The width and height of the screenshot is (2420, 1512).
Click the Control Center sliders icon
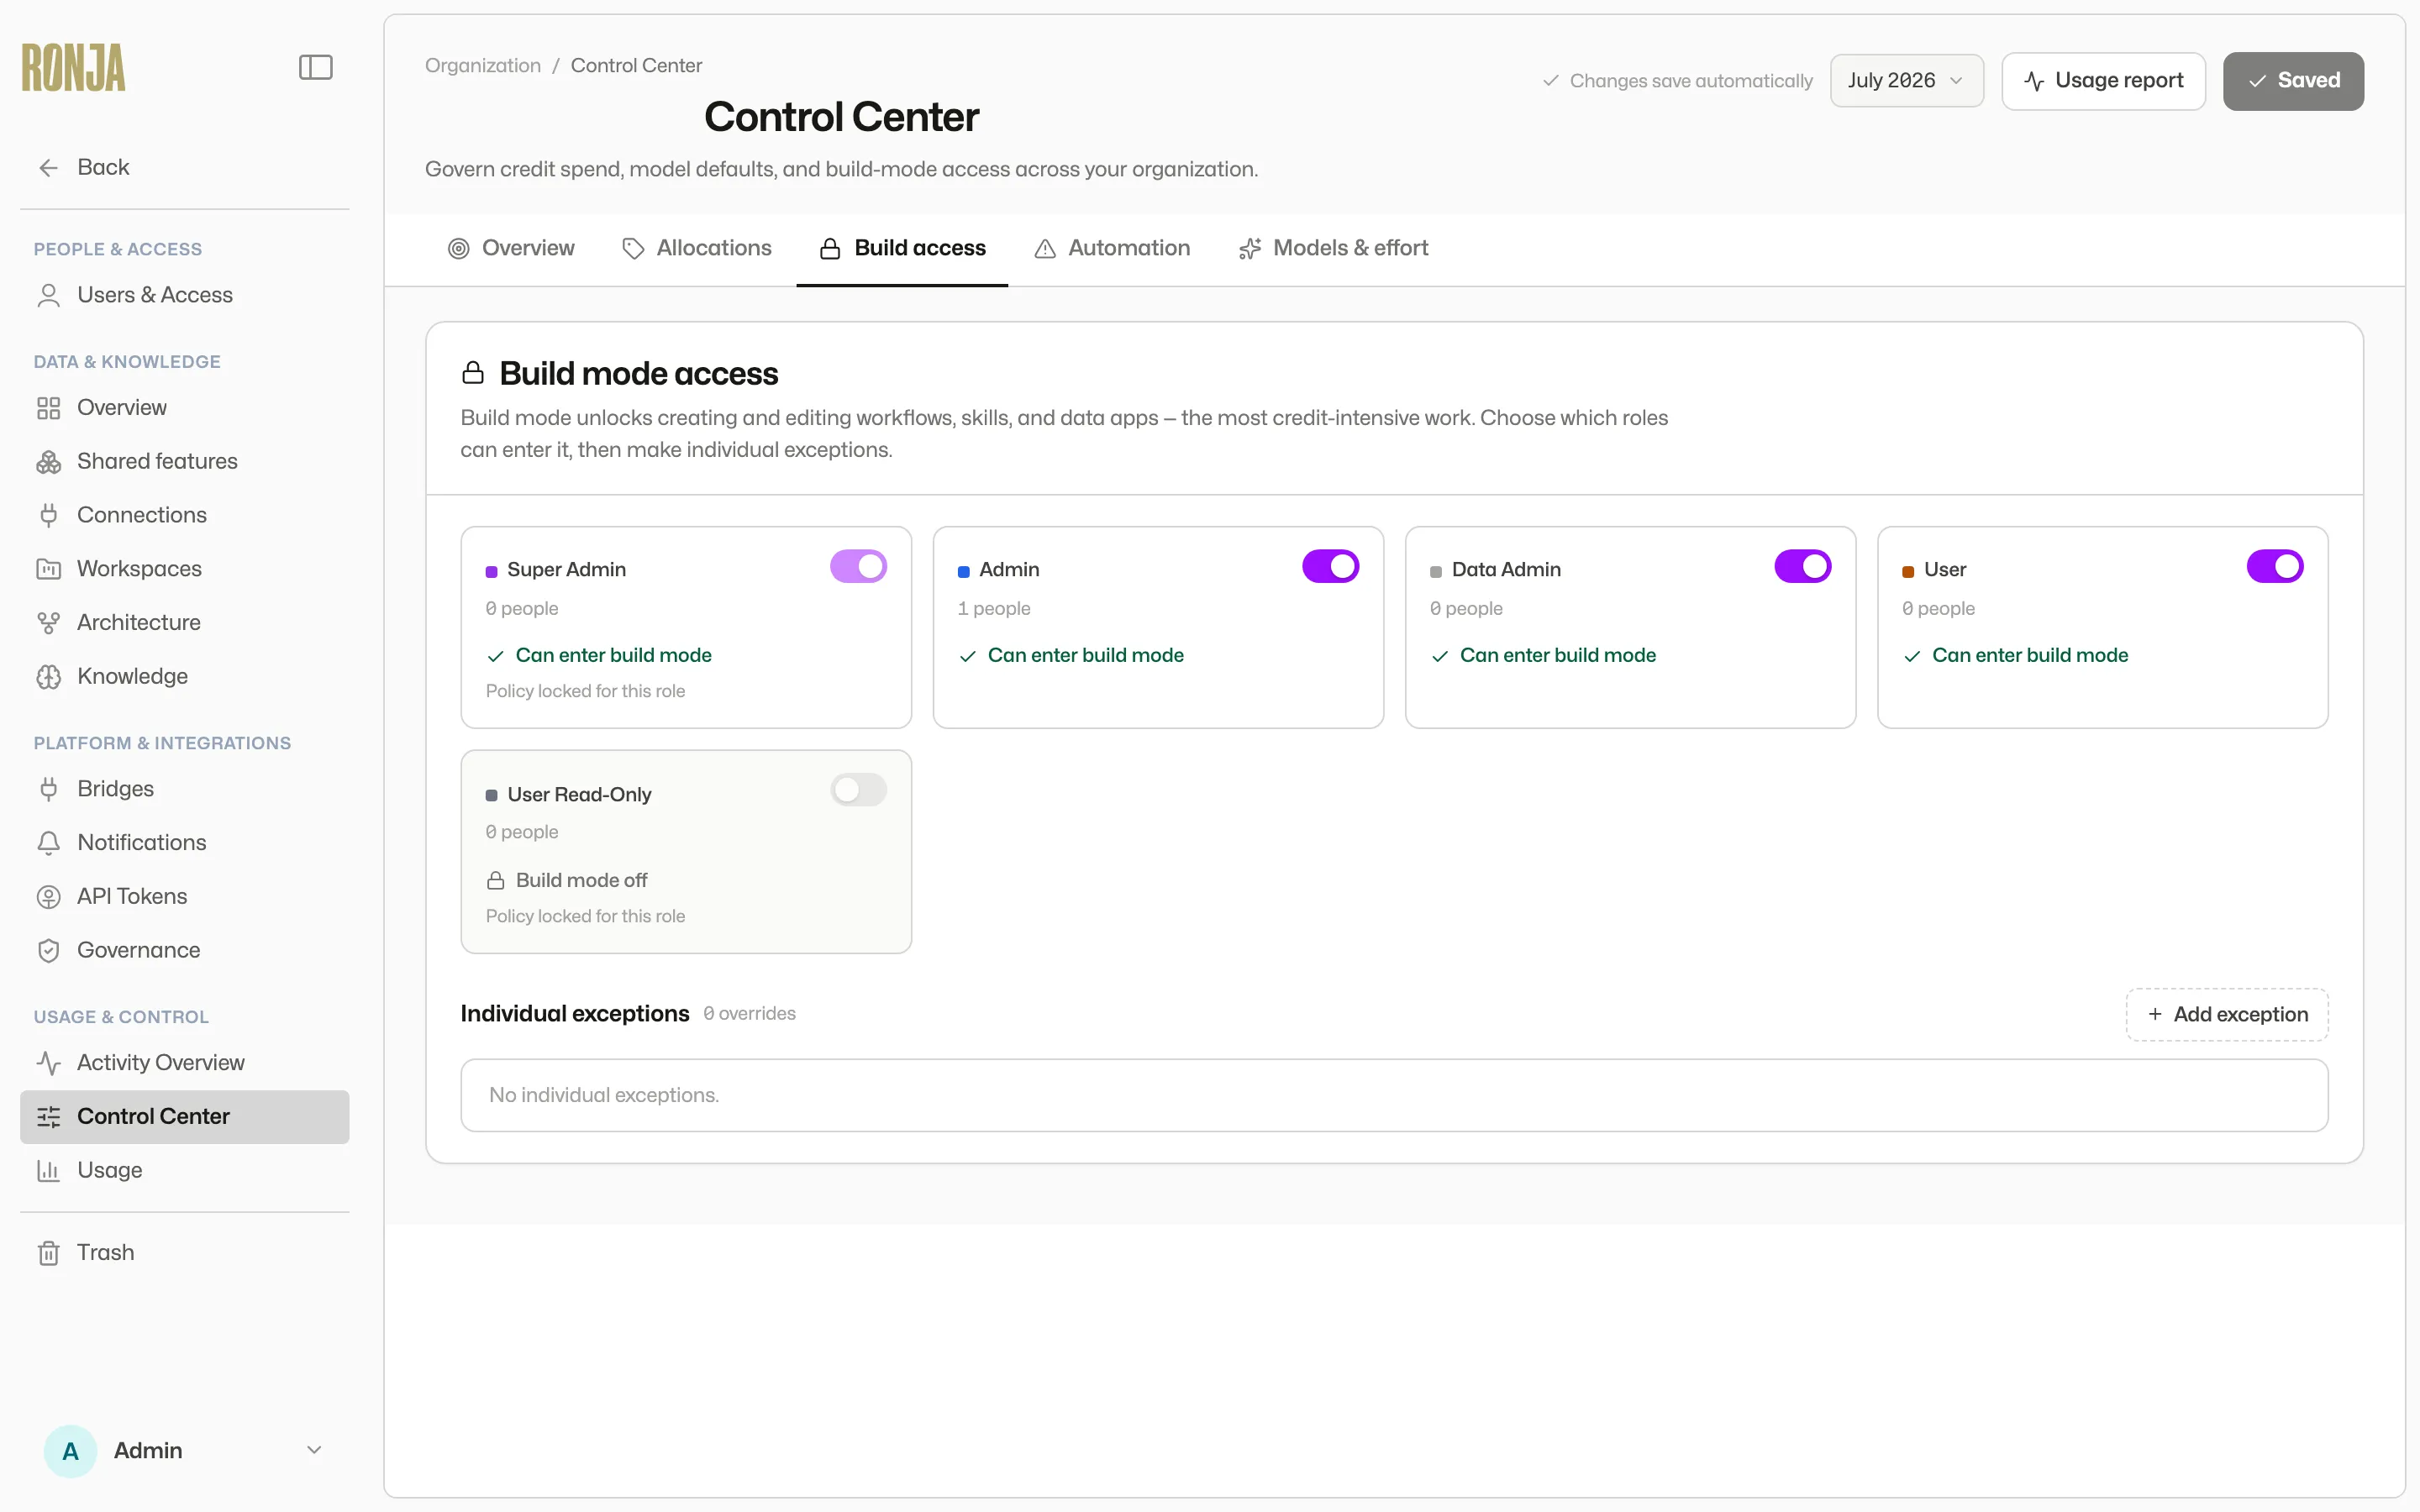[x=48, y=1117]
